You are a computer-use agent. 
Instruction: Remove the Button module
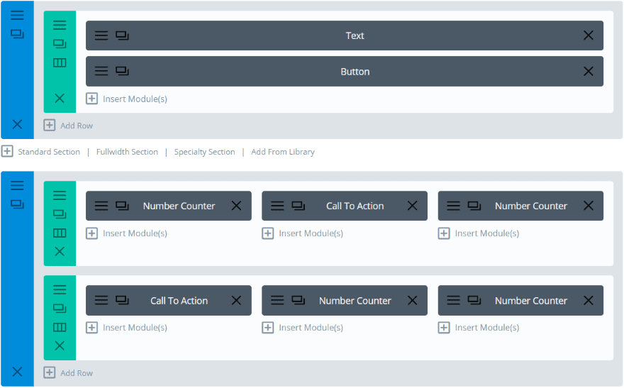pos(588,71)
